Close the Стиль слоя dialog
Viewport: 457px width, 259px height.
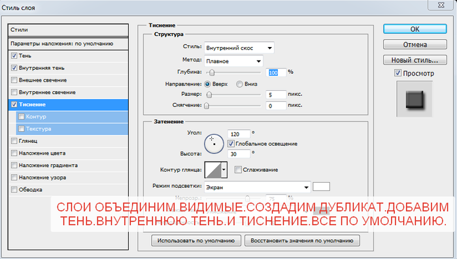click(x=441, y=5)
